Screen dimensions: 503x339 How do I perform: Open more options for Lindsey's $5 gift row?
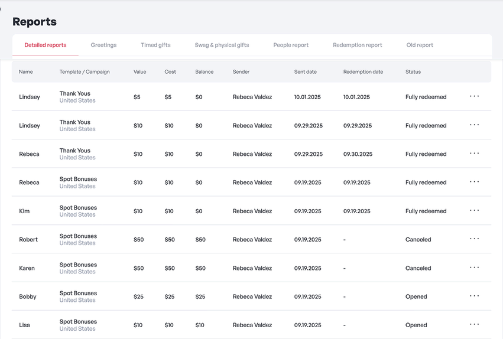[x=474, y=96]
